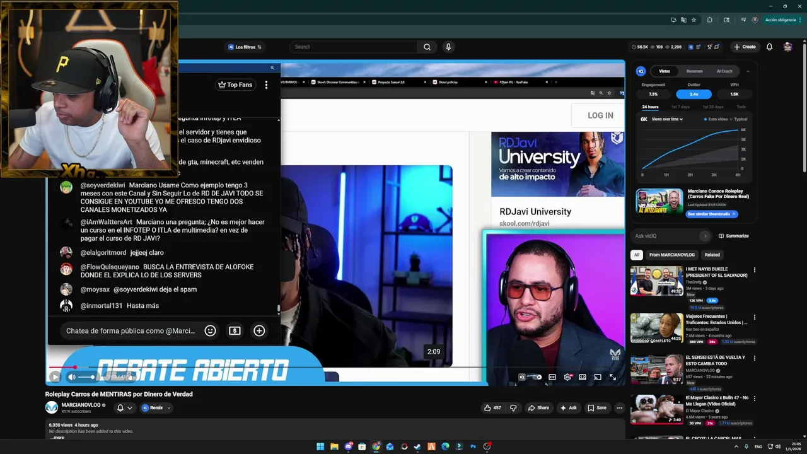Viewport: 807px width, 454px height.
Task: Click the YouTube search input field
Action: point(353,47)
